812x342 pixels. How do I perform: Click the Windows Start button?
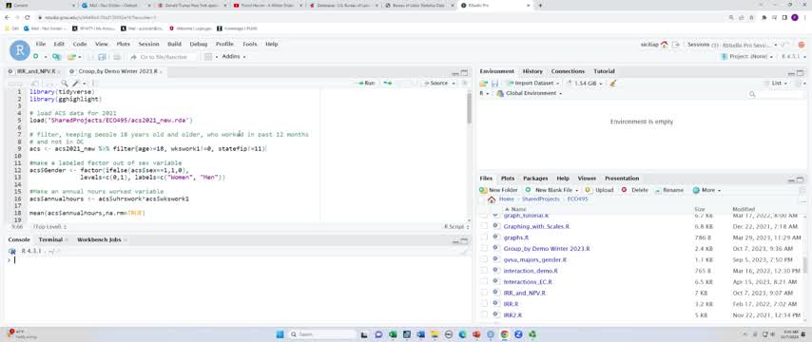point(280,334)
